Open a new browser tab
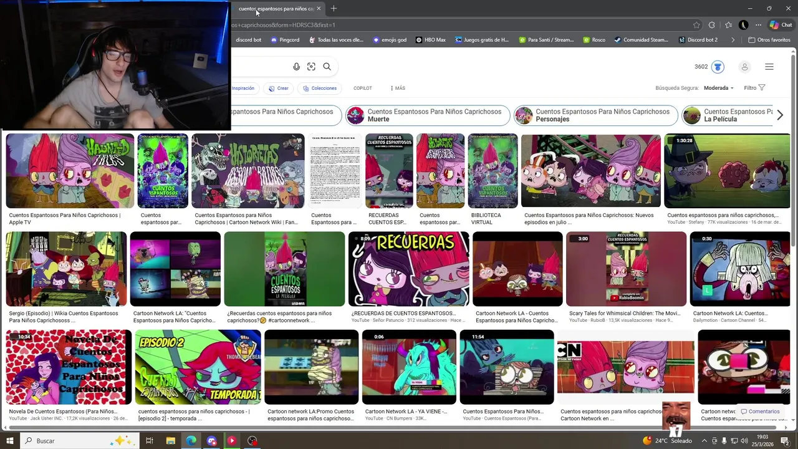 click(x=334, y=9)
